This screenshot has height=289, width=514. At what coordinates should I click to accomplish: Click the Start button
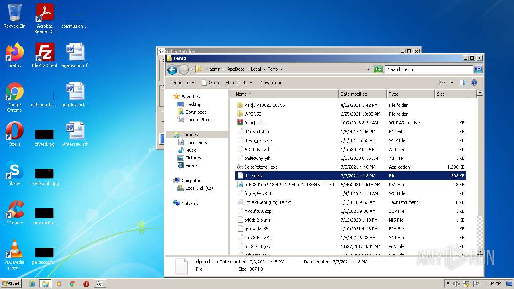click(x=11, y=284)
